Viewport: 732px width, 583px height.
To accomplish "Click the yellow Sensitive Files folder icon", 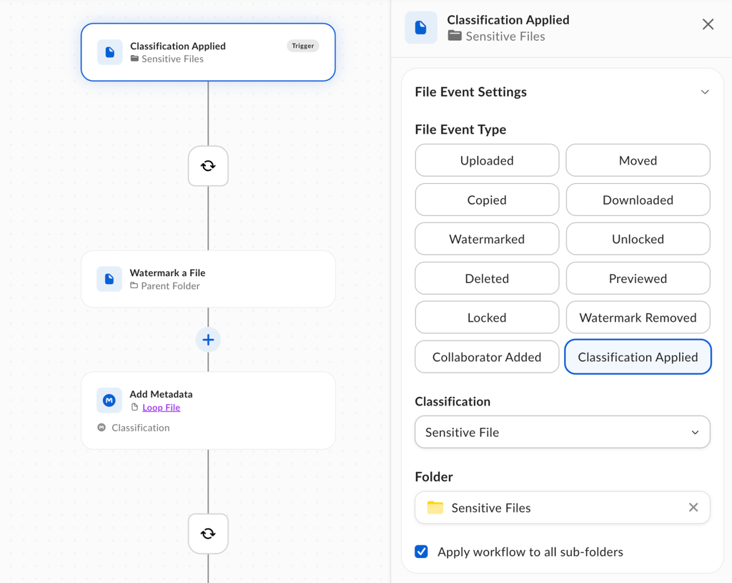I will coord(435,507).
